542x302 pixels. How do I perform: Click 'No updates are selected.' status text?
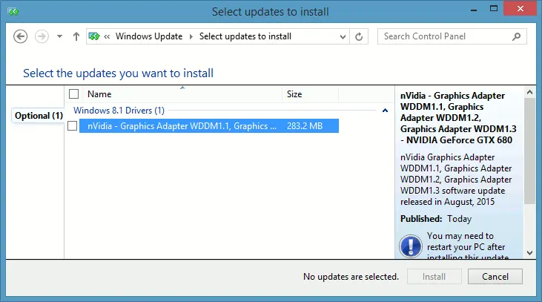tap(351, 277)
